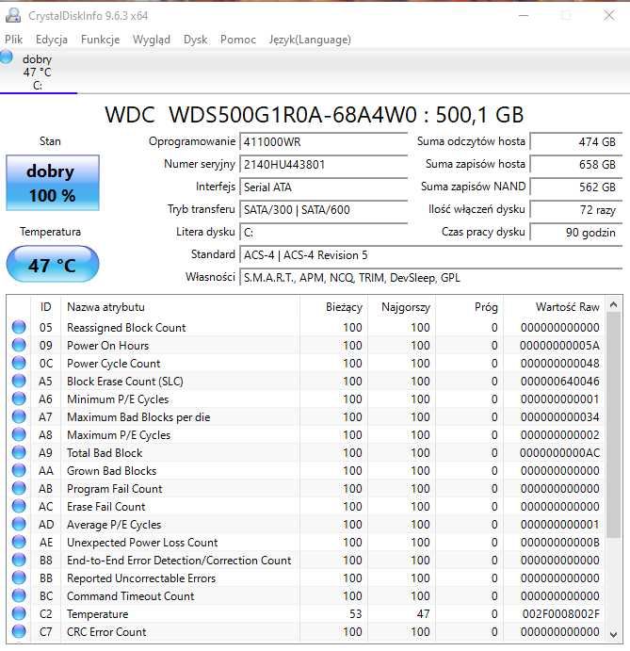Select raw value 002F0008002F in Temperature row

click(x=560, y=613)
